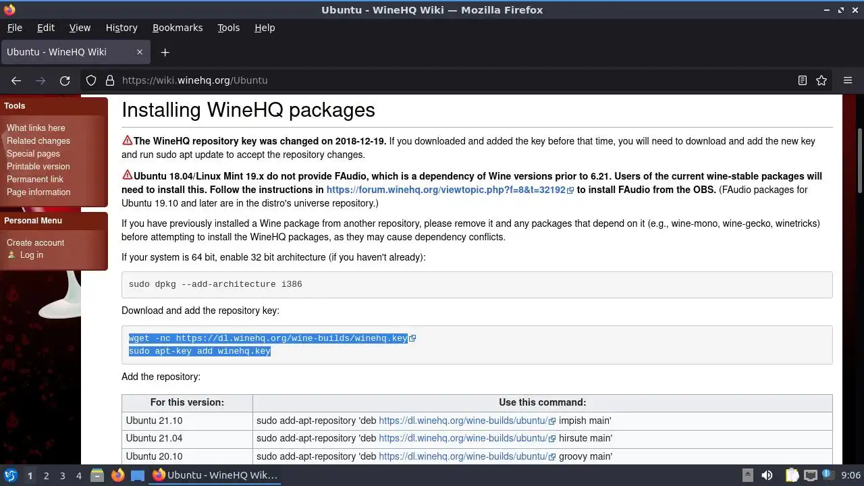Open the clipboard manager tray icon
The width and height of the screenshot is (864, 486).
click(792, 475)
